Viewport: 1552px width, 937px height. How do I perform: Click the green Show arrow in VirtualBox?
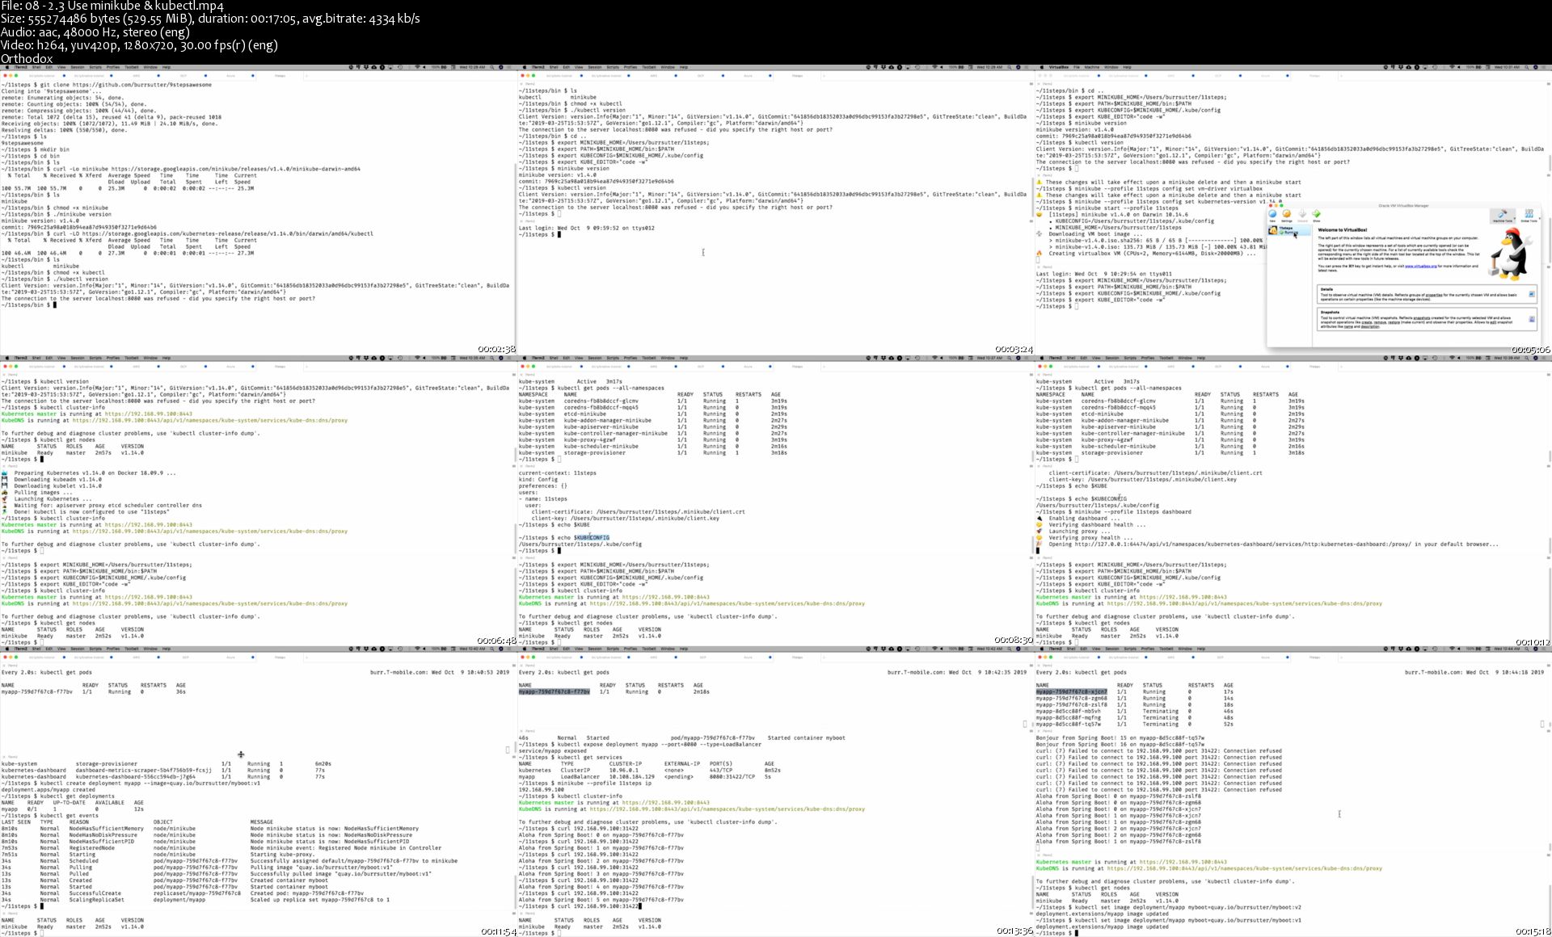(1316, 214)
